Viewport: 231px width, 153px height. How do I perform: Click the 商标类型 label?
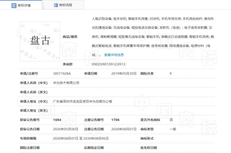tap(147, 129)
